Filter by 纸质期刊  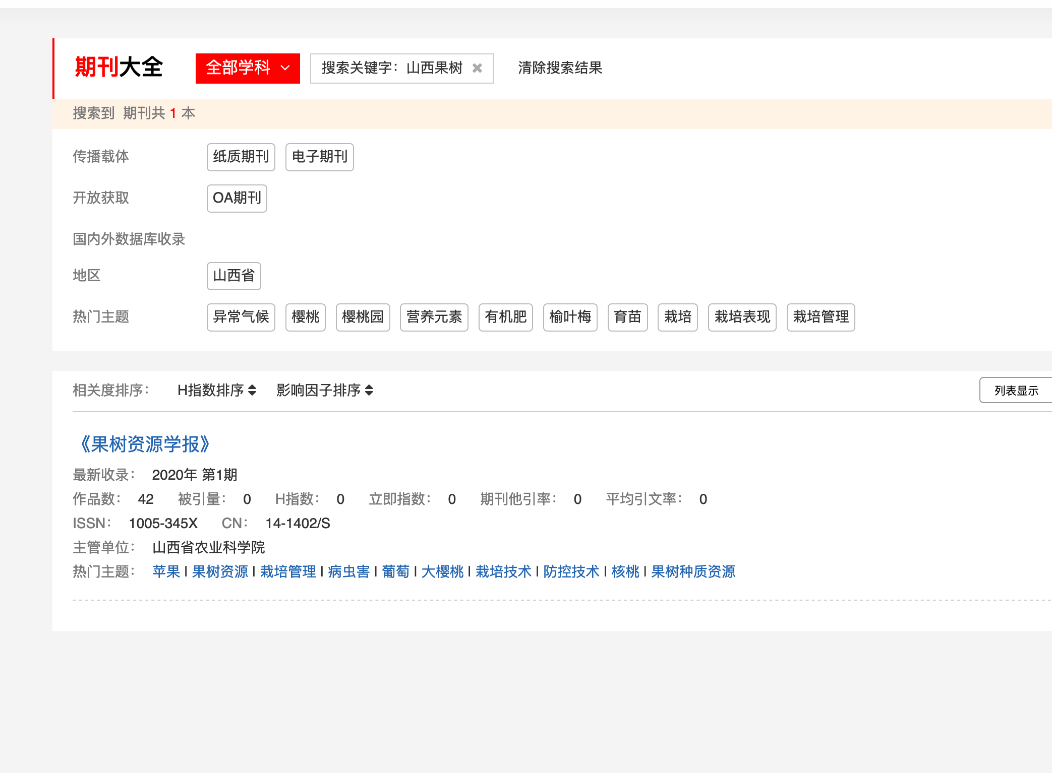click(x=241, y=157)
